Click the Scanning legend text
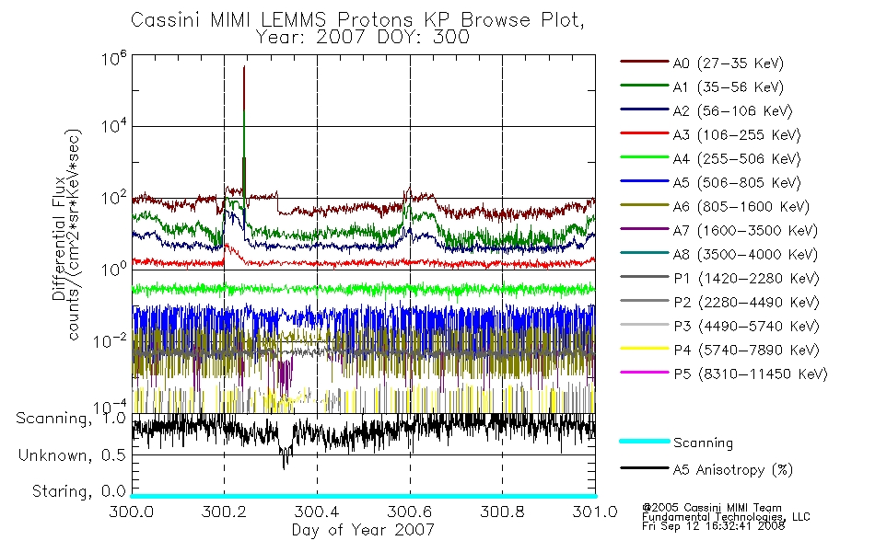Screen dimensions: 875x552 click(703, 443)
